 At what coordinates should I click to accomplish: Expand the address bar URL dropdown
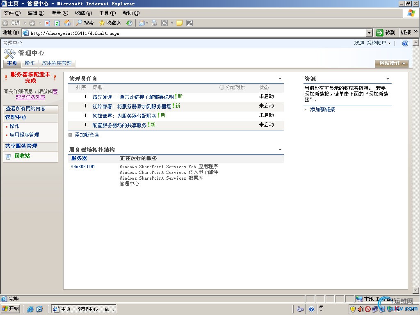coord(370,33)
